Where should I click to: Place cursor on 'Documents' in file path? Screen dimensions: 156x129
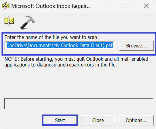pos(40,46)
